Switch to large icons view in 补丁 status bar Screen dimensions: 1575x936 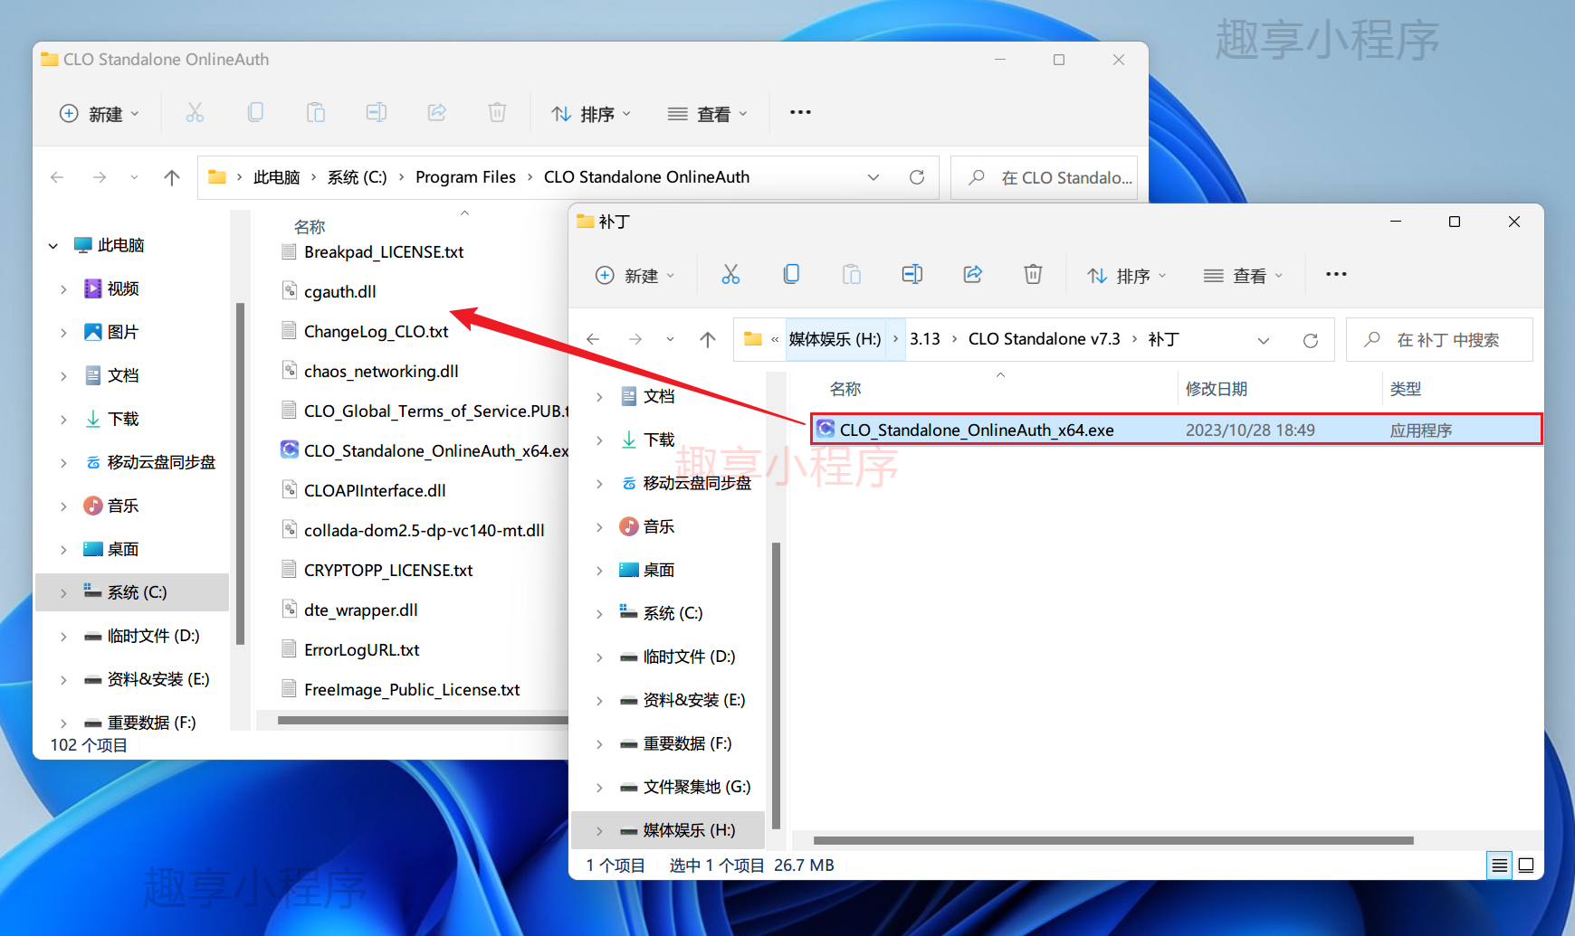(x=1526, y=865)
